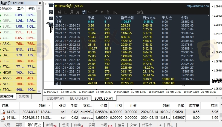Select the 月 monthly statistics tab
Screen dimensions: 222x127
coord(78,12)
